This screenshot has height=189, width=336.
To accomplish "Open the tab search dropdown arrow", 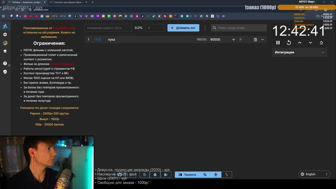I will (3, 2).
